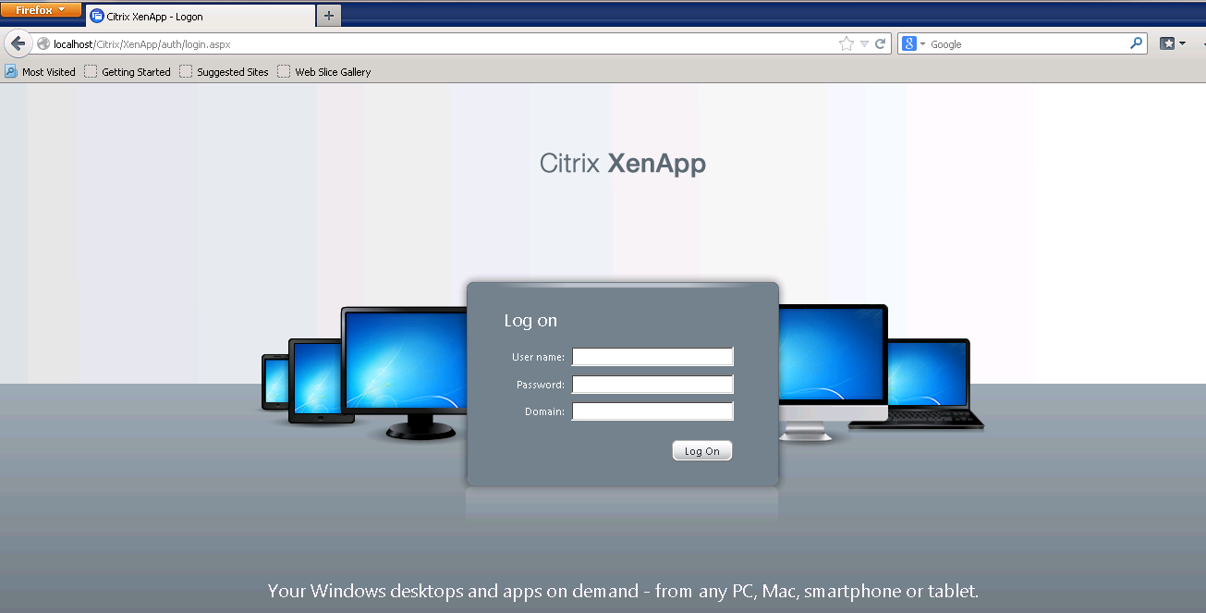
Task: Focus the User name field
Action: coord(652,357)
